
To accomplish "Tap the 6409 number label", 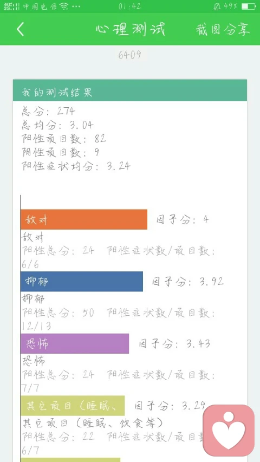I will (130, 55).
